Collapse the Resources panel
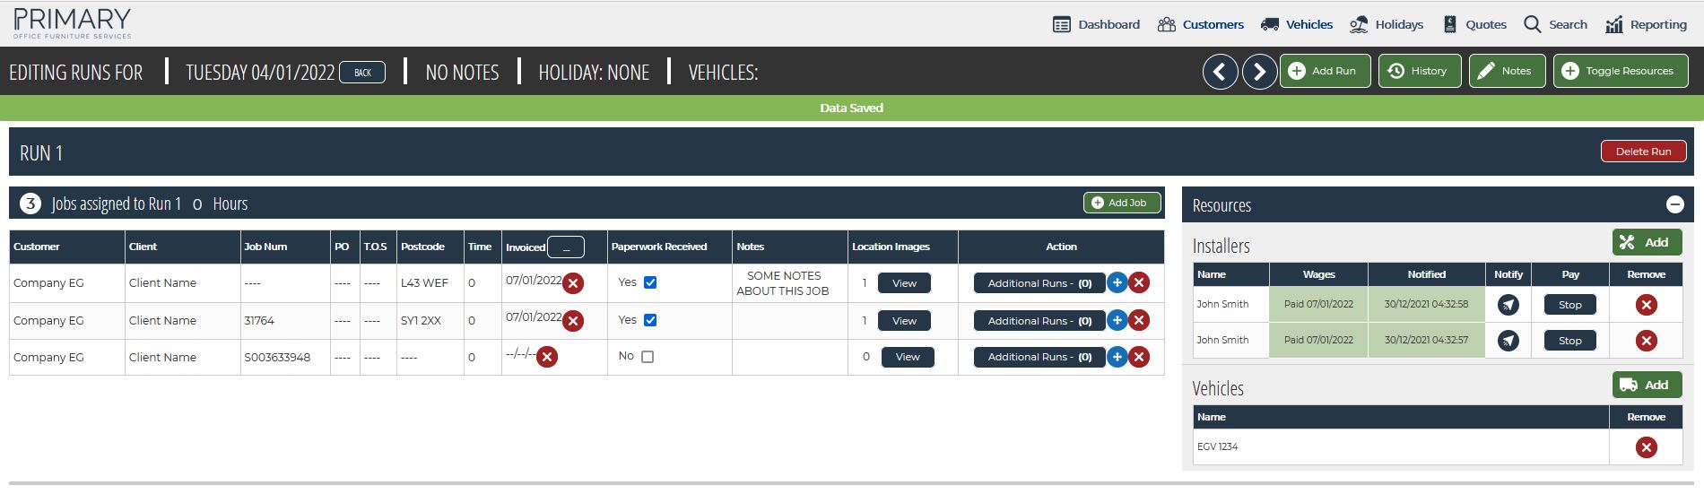The height and width of the screenshot is (494, 1704). (1674, 205)
